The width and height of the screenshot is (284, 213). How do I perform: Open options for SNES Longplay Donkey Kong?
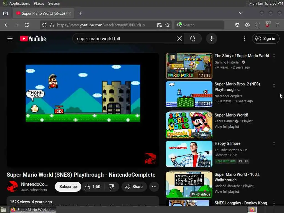(274, 204)
